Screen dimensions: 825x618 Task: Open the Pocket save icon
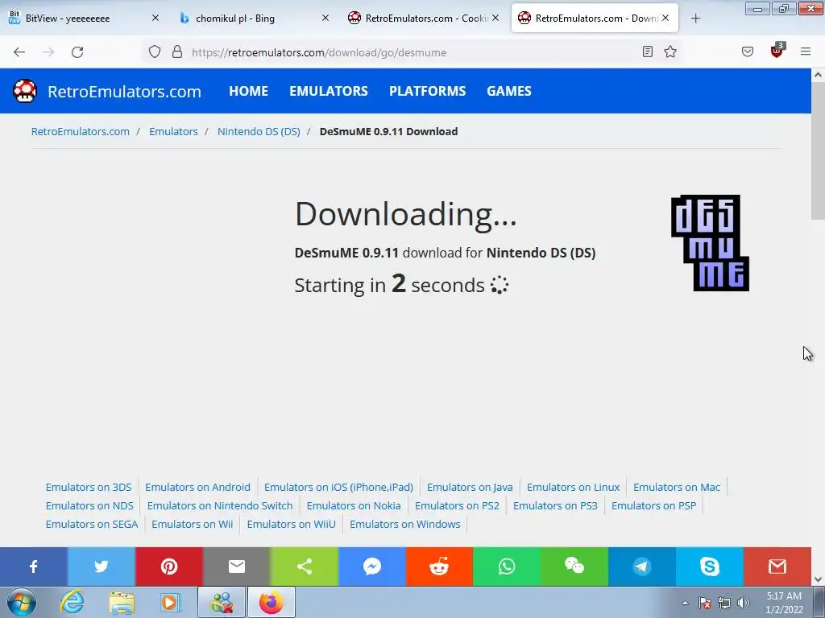(x=748, y=51)
